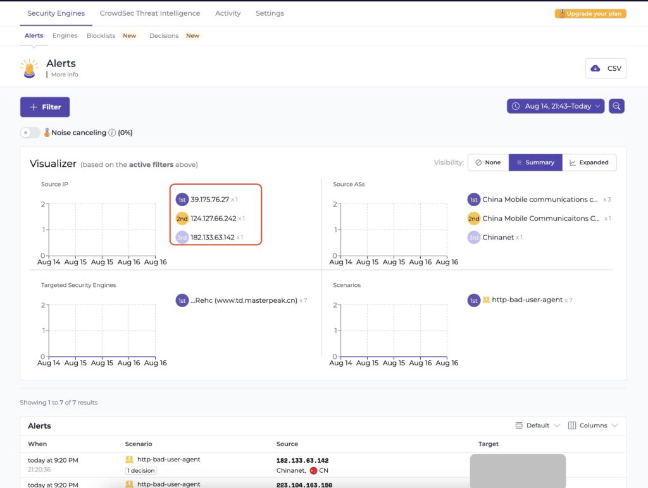Screen dimensions: 648x488
Task: Click the 1st badge in Scenarios
Action: (473, 300)
